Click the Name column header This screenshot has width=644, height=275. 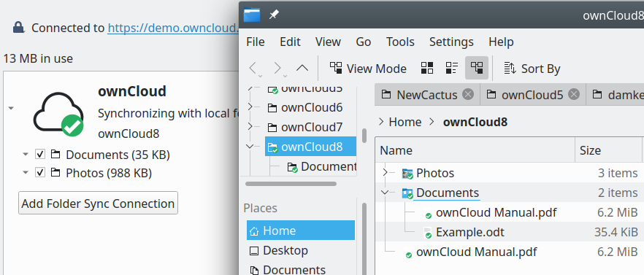(x=475, y=150)
